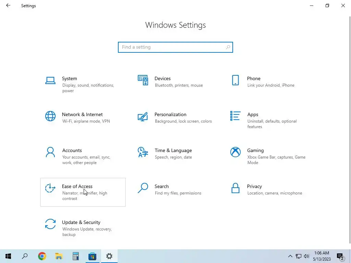Click the Settings gear in the taskbar
The height and width of the screenshot is (263, 351).
click(109, 256)
